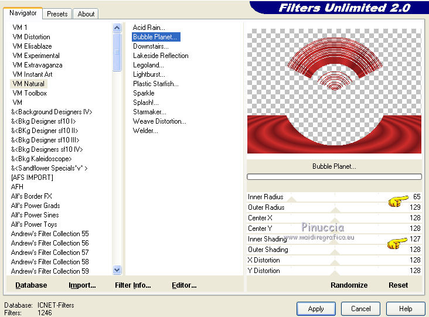Click the Bubble Planet preview image
The image size is (429, 317).
tap(334, 91)
